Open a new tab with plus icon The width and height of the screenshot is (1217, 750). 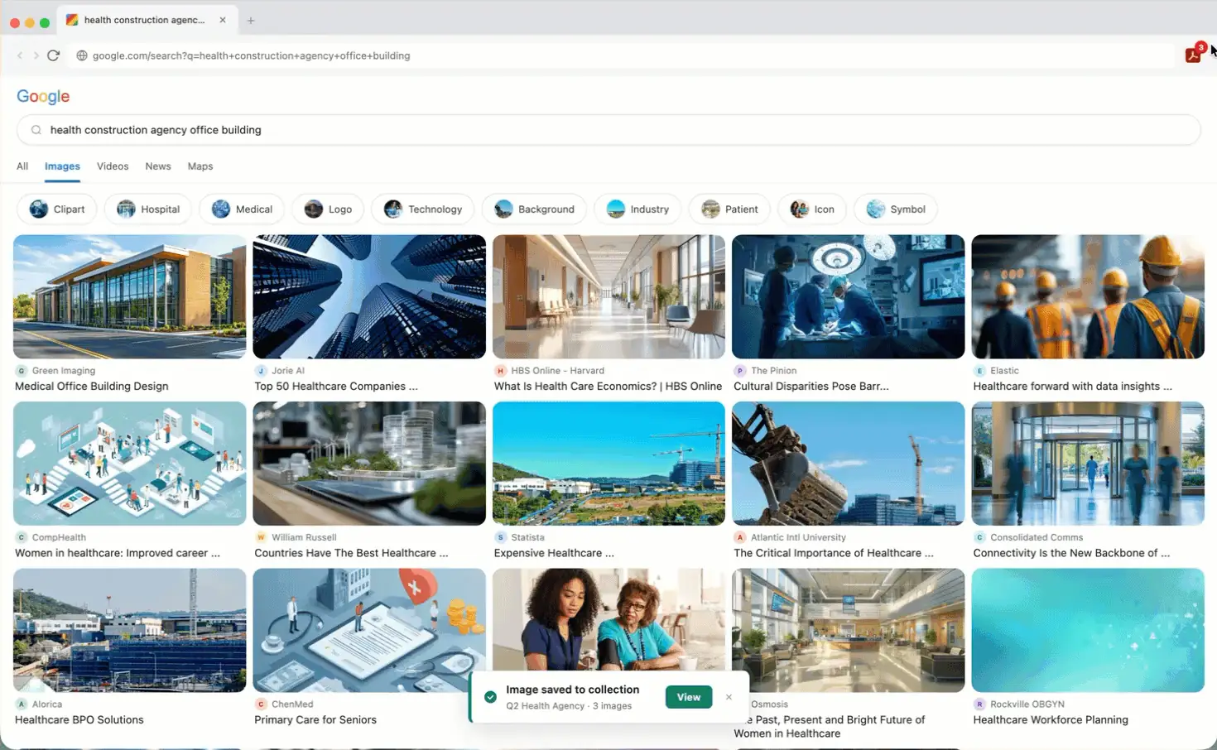251,20
